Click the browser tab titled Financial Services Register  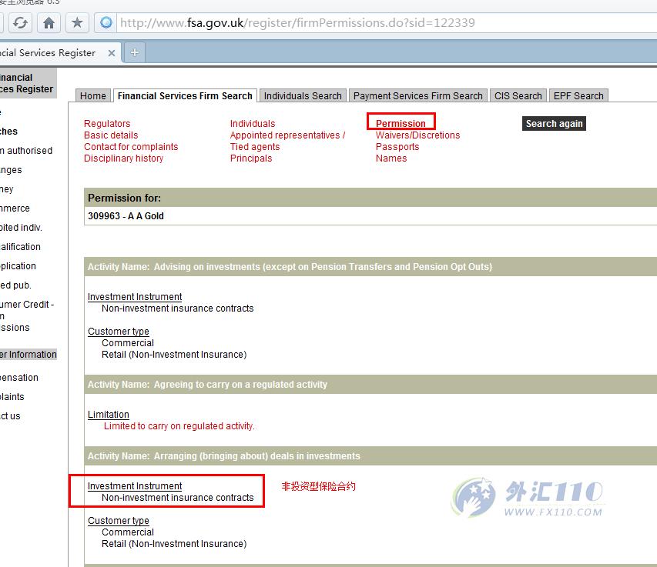click(59, 53)
